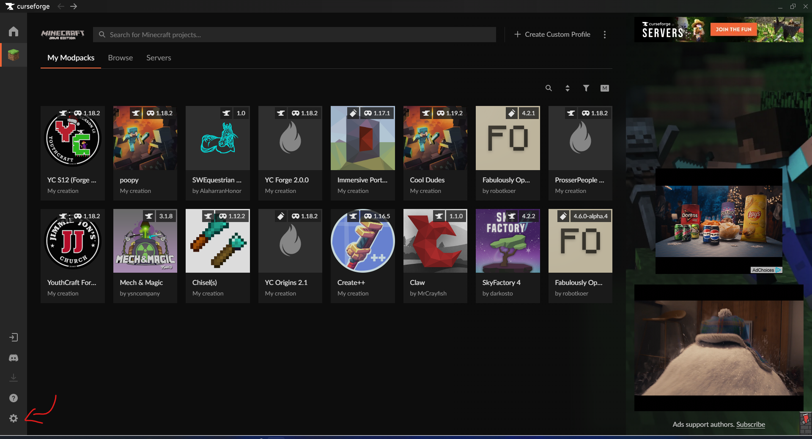Image resolution: width=812 pixels, height=439 pixels.
Task: Toggle the M view mode button
Action: point(604,88)
